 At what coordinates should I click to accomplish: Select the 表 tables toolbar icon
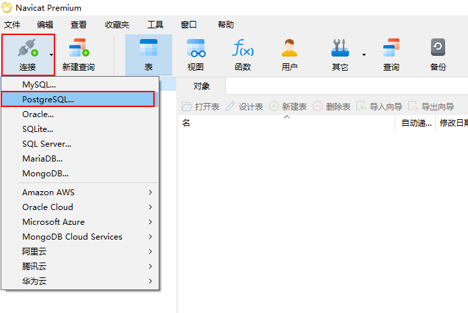pos(149,48)
